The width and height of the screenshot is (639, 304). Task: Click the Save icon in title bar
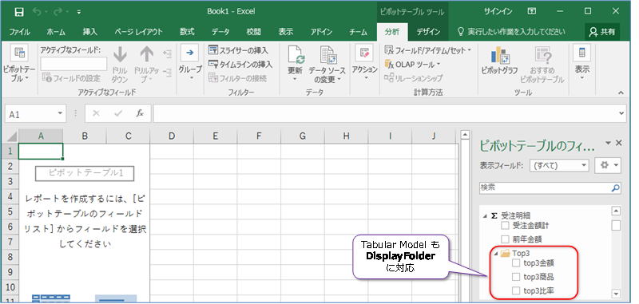pos(18,12)
